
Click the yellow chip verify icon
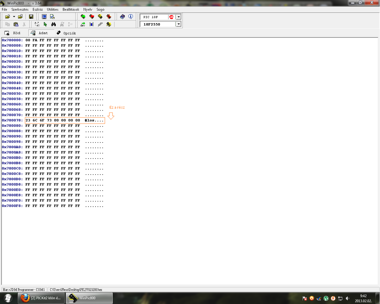point(100,17)
